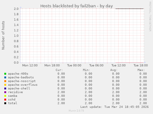Click the graph title 'Hosts blacklisted by fail2ban - by day'
The width and height of the screenshot is (153, 114).
[x=77, y=6]
